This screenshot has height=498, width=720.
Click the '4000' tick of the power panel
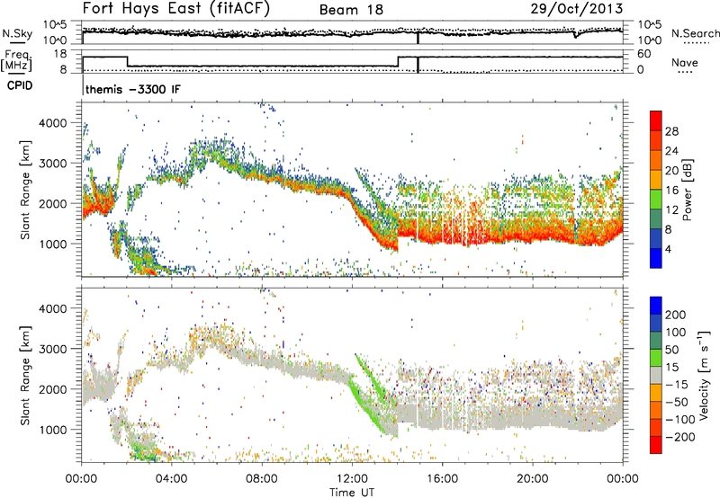(52, 123)
